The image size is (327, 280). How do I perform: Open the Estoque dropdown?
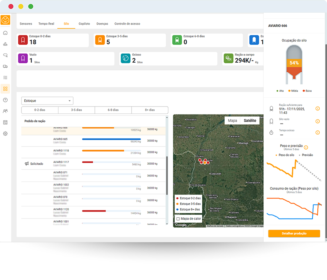pyautogui.click(x=47, y=101)
